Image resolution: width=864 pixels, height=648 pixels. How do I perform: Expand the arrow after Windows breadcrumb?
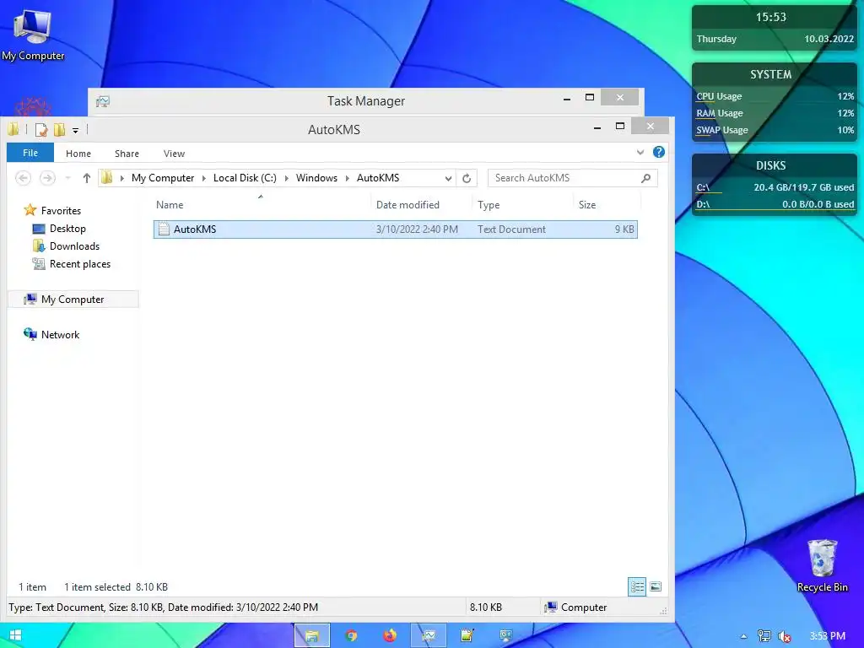347,178
